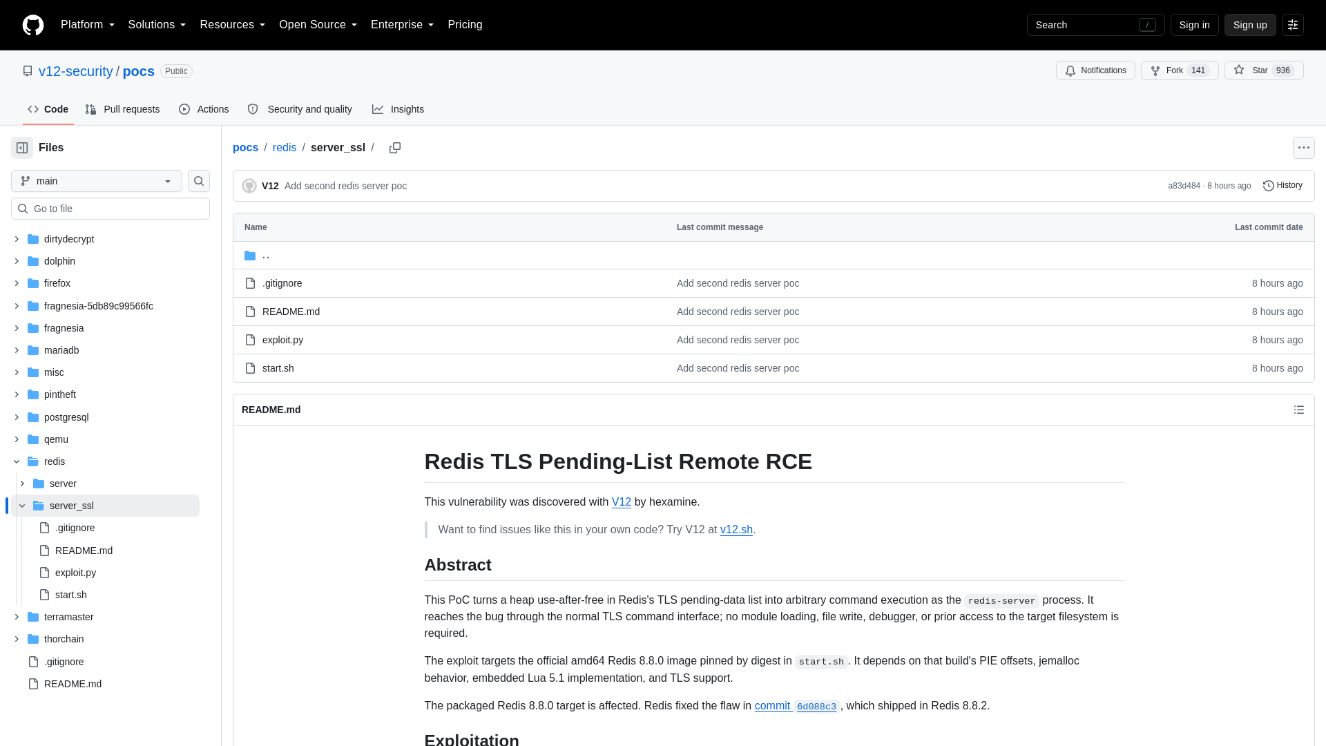Collapse the file tree side panel
Viewport: 1326px width, 746px height.
[22, 148]
